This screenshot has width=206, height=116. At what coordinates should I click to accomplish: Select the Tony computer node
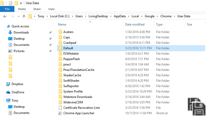(15, 101)
